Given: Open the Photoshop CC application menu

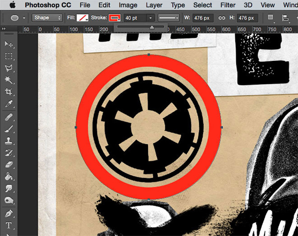Looking at the screenshot, I should (48, 5).
